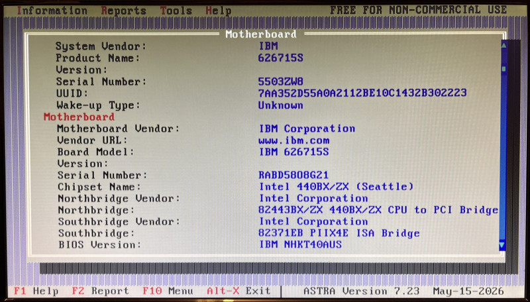Click the Product Name value 626715S
530x302 pixels.
280,58
